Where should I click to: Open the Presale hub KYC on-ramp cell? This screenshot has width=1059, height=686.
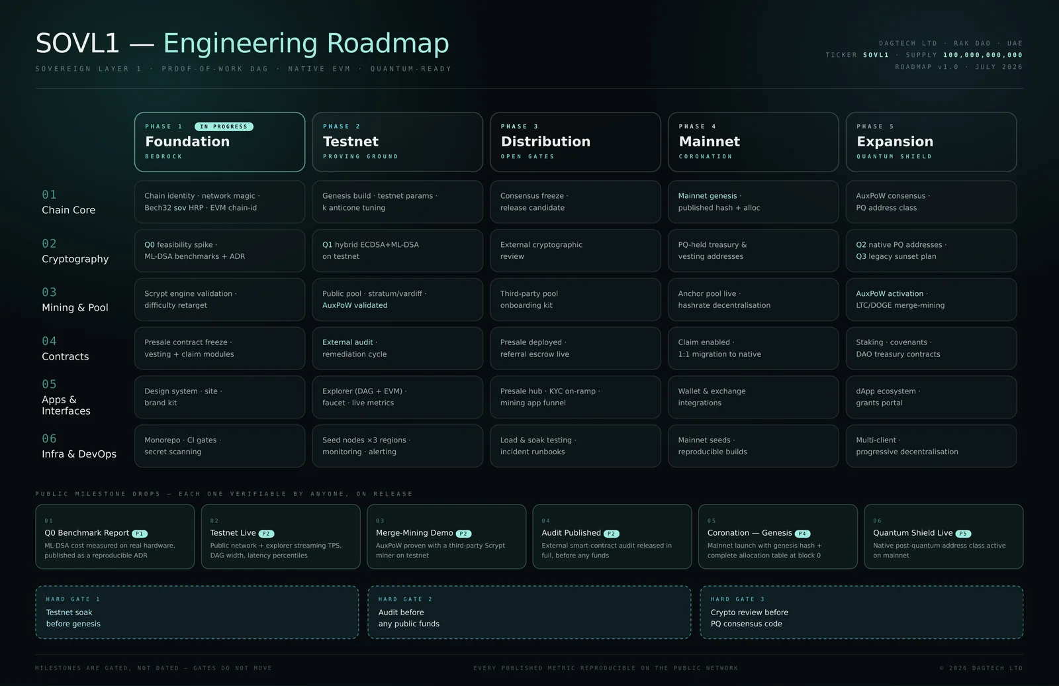point(575,397)
